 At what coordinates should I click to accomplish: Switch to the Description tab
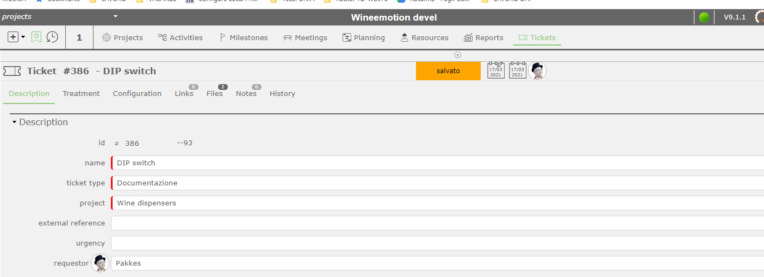click(29, 93)
